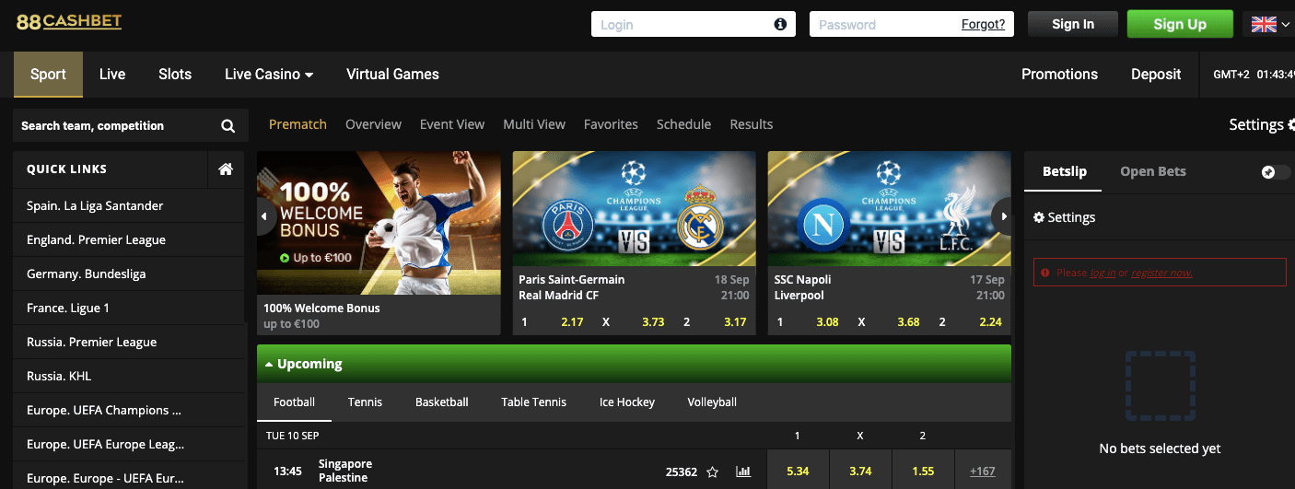Open Russia. Premier League quick link
The height and width of the screenshot is (489, 1295).
129,342
